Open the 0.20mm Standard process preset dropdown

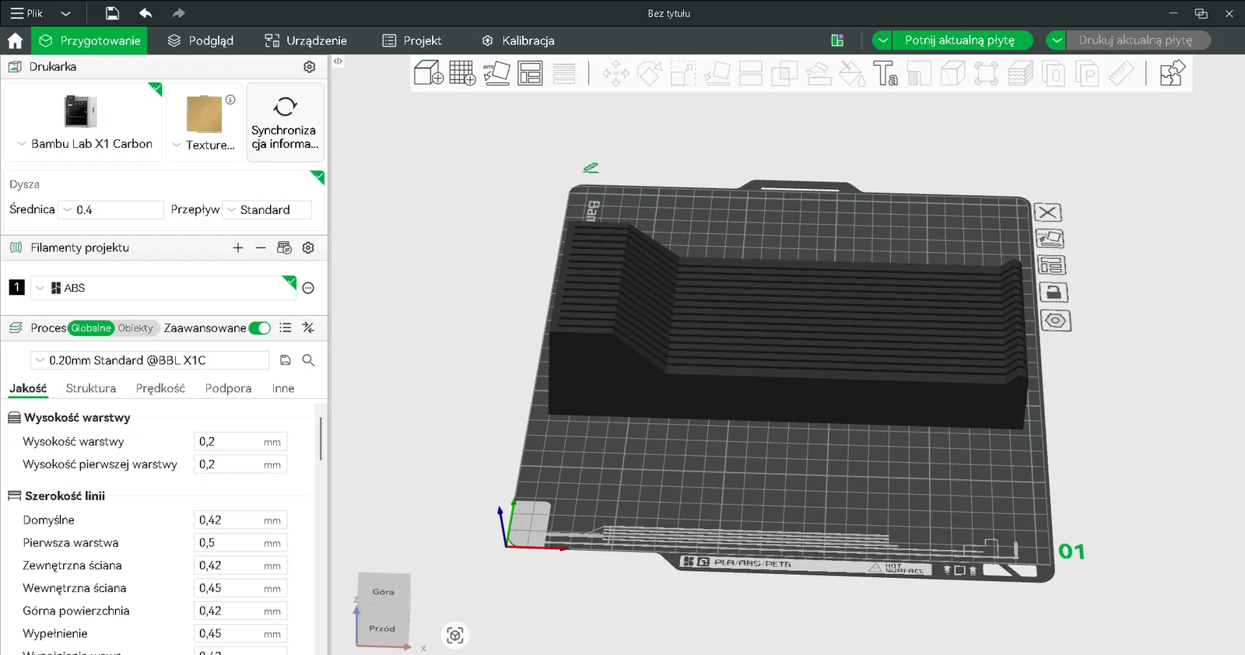(x=149, y=360)
